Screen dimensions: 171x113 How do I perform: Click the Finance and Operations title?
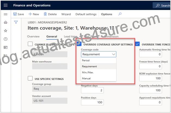click(x=32, y=5)
